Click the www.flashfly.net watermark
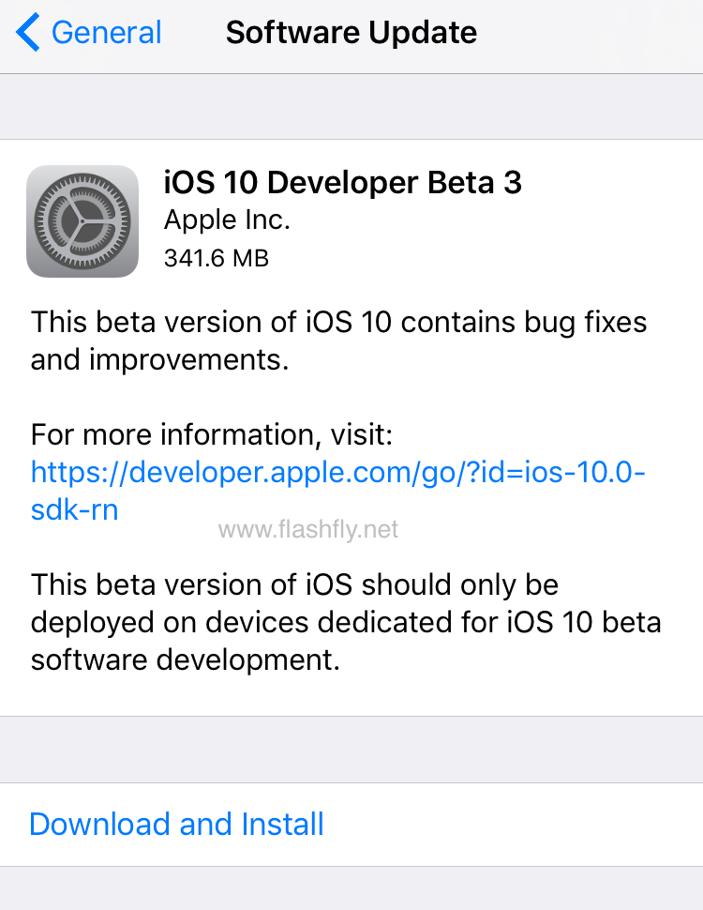The image size is (703, 910). click(308, 530)
